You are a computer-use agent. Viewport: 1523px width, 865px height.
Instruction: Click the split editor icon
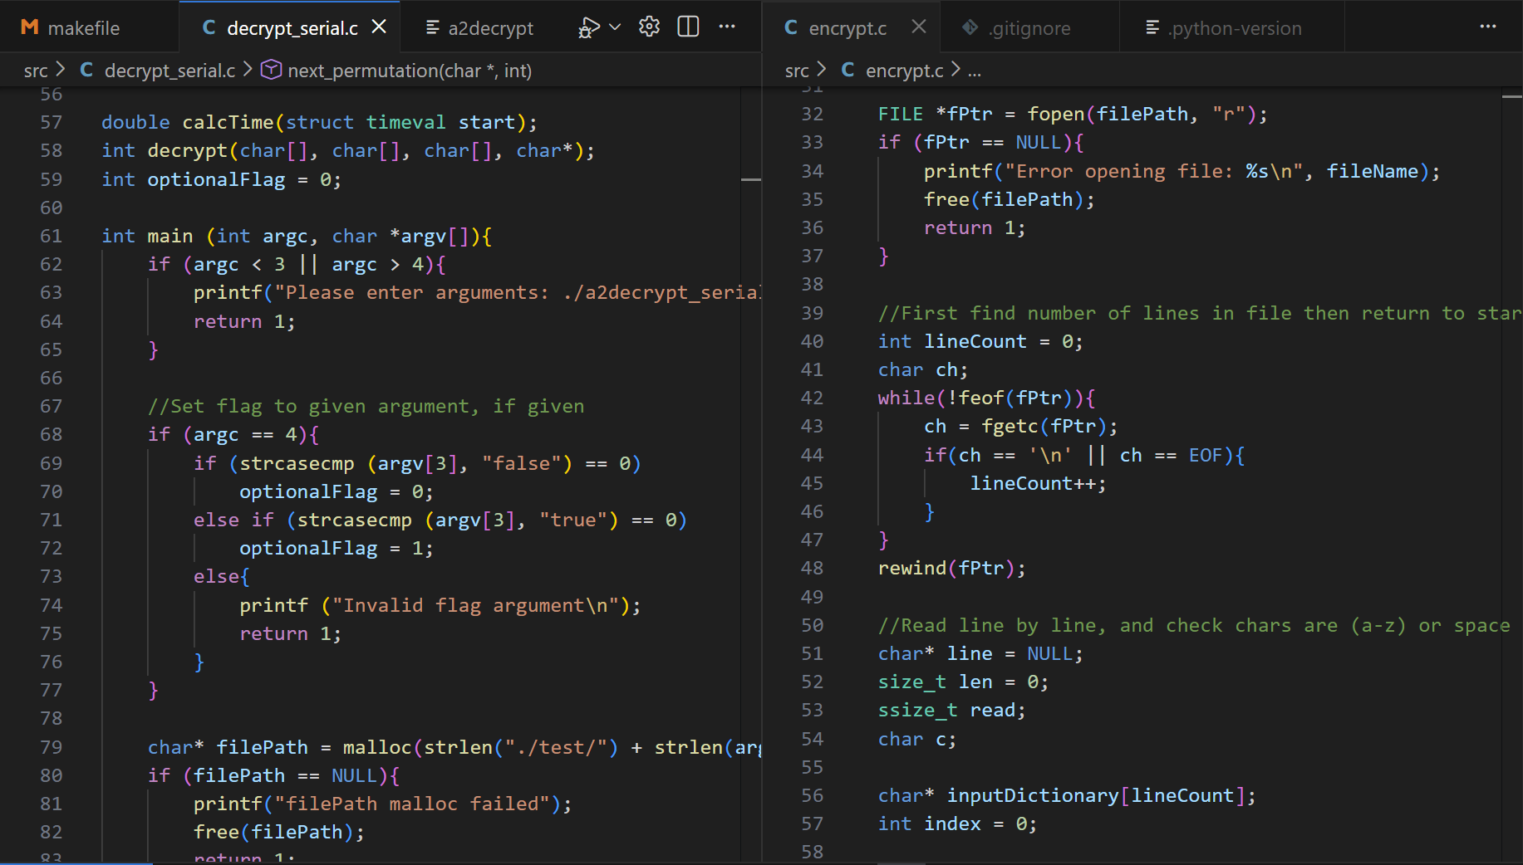(x=688, y=27)
